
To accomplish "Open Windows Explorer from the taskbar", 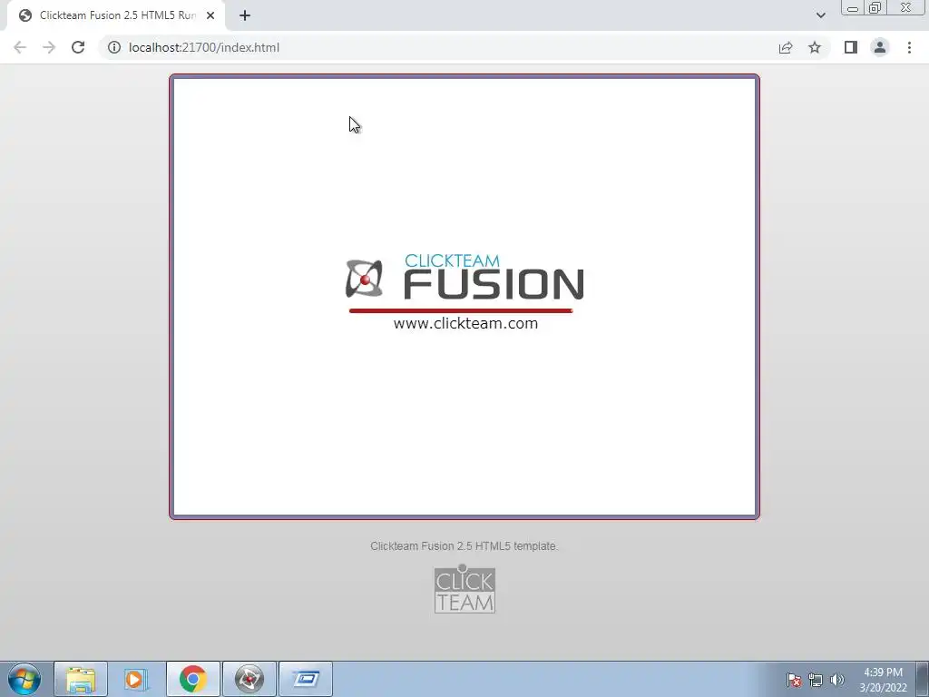I will point(81,679).
